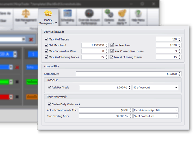Viewport: 193px width, 150px height.
Task: Click the Override Account Performance gauge icon
Action: pyautogui.click(x=89, y=13)
